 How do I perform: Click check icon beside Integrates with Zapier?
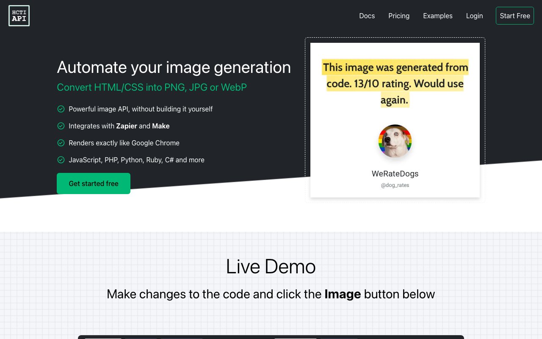pos(61,126)
